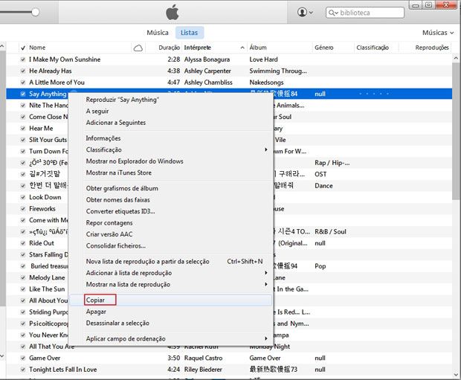Screen dimensions: 461x380
Task: Click artist Alyssa Bonagura
Action: click(207, 59)
